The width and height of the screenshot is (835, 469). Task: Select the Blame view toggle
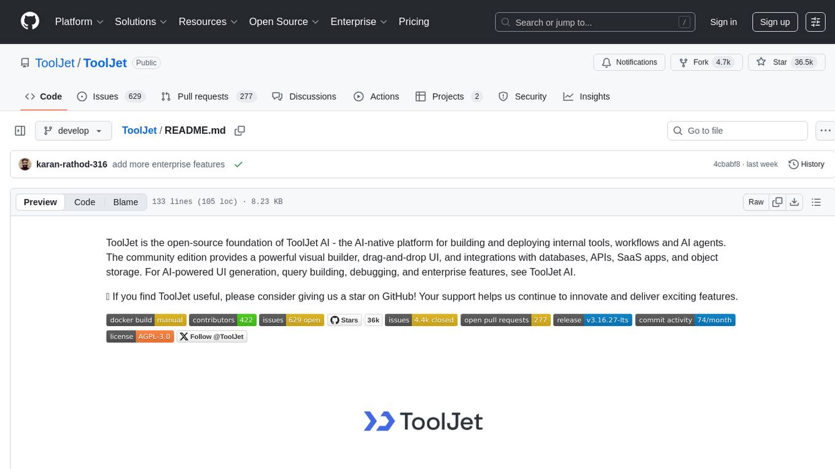125,202
